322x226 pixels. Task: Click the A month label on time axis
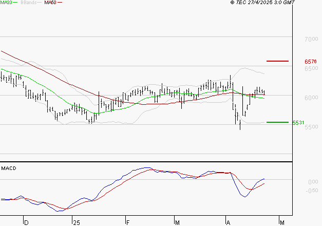(228, 223)
